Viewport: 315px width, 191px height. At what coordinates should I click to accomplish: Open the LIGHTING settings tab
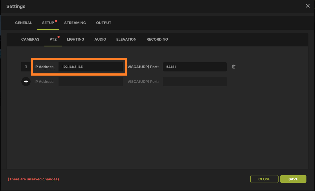(x=76, y=39)
